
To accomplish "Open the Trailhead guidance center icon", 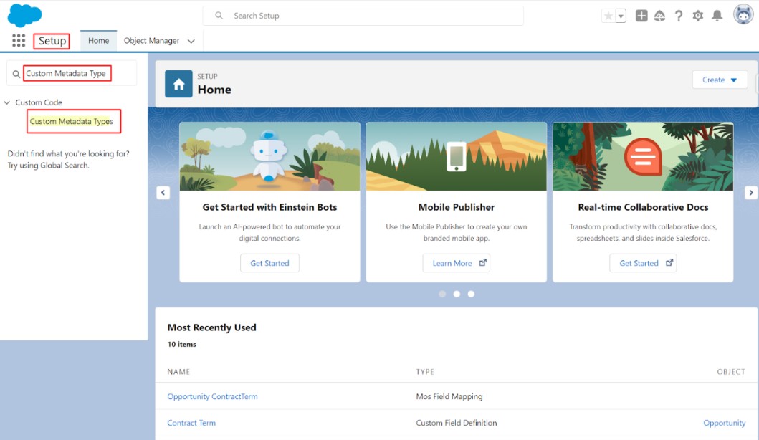I will [x=660, y=14].
